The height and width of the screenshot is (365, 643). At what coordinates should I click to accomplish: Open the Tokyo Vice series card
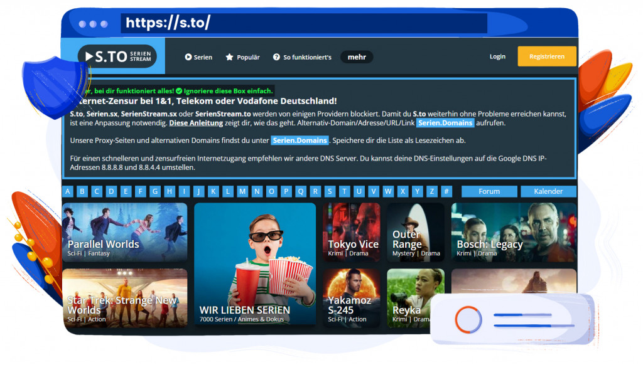pyautogui.click(x=352, y=232)
